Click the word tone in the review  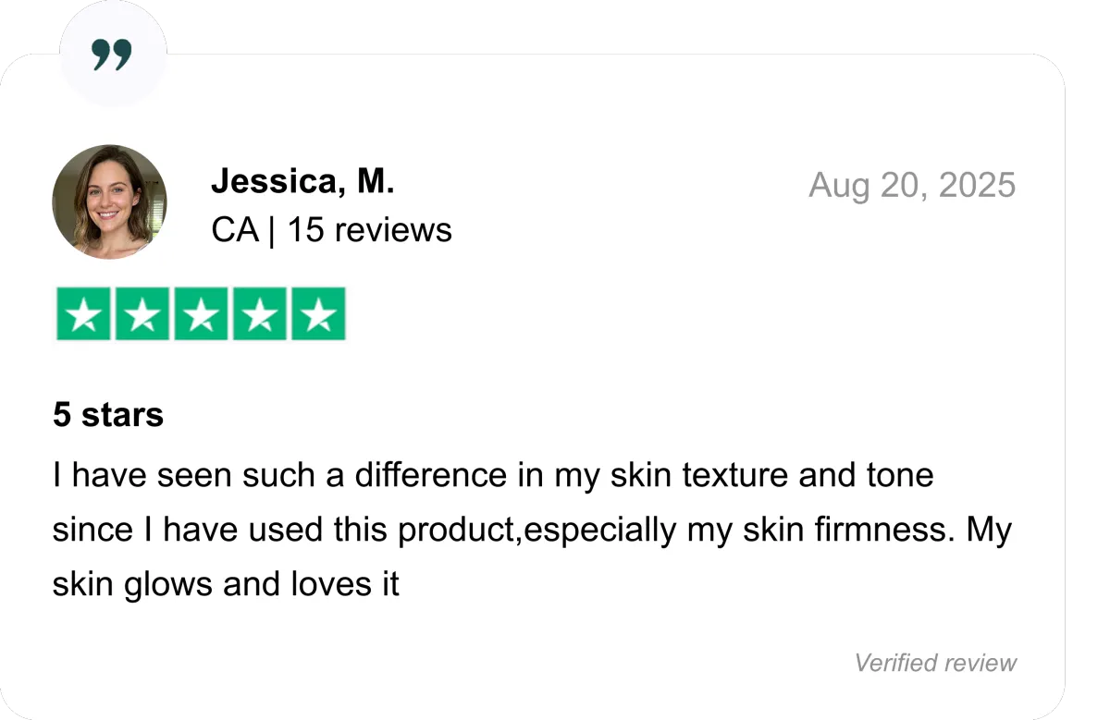pyautogui.click(x=898, y=475)
